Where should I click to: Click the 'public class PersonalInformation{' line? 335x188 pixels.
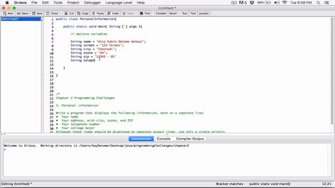click(x=86, y=19)
